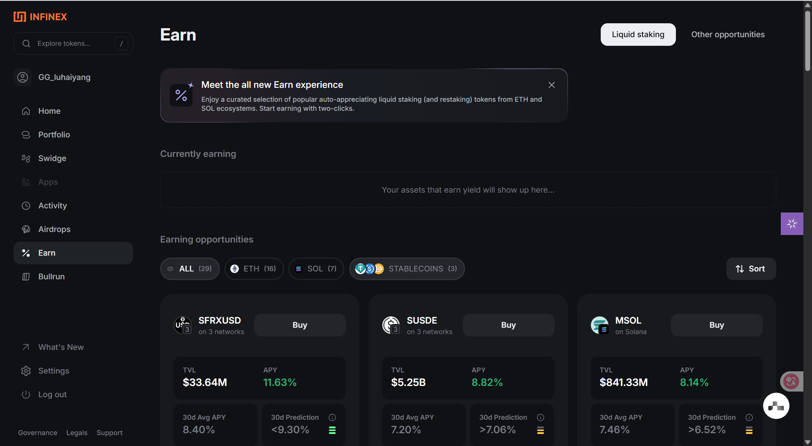Image resolution: width=812 pixels, height=446 pixels.
Task: Open the Airdrops page
Action: point(73,229)
